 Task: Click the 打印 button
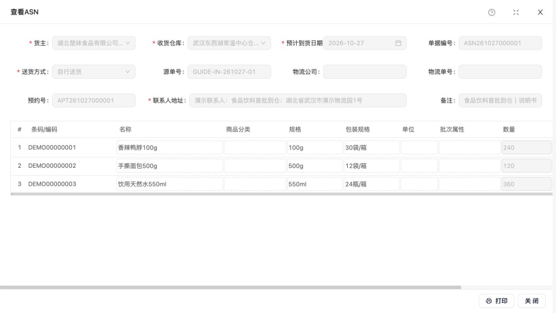[x=497, y=301]
